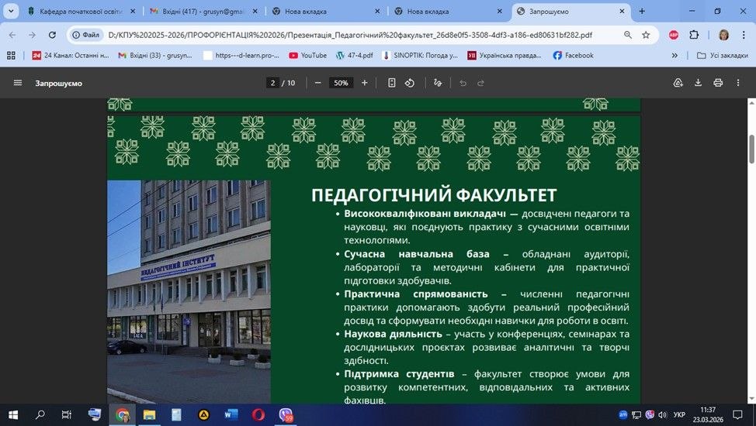The image size is (756, 426).
Task: Download the PDF file
Action: tap(698, 83)
